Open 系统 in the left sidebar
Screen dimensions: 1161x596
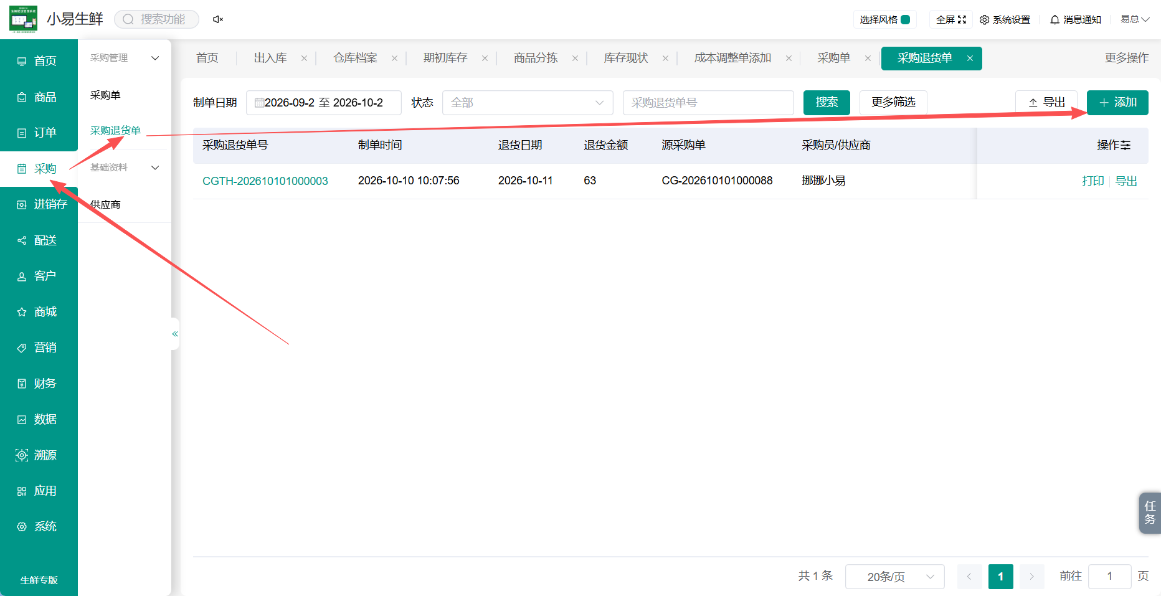[39, 527]
